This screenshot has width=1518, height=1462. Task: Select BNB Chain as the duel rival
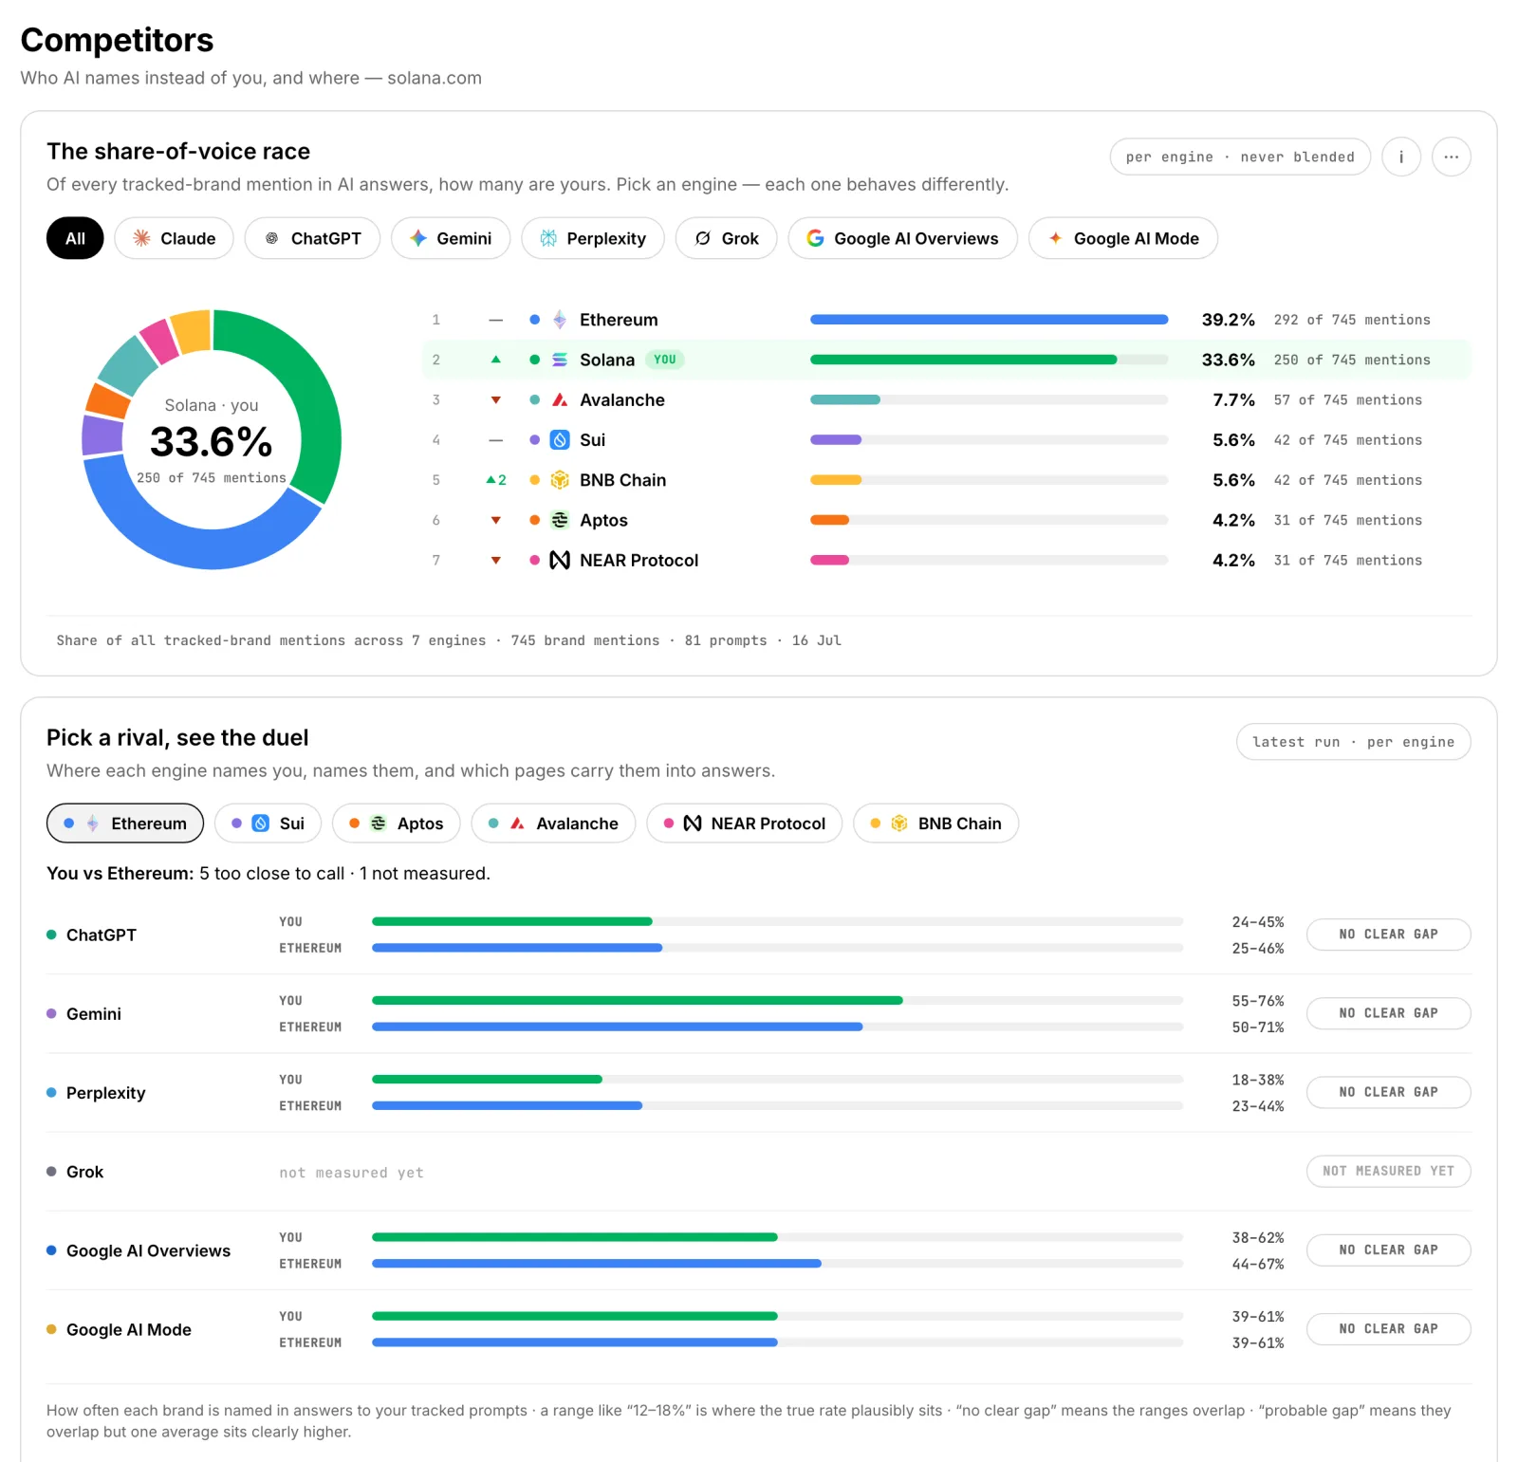pyautogui.click(x=936, y=824)
